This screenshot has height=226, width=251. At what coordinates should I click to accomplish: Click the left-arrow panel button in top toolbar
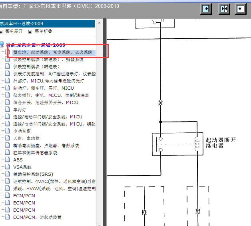[241, 9]
